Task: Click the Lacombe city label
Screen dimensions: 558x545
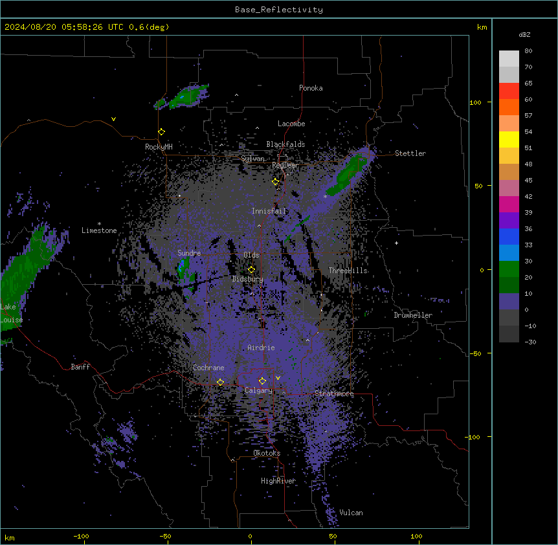Action: (x=291, y=124)
